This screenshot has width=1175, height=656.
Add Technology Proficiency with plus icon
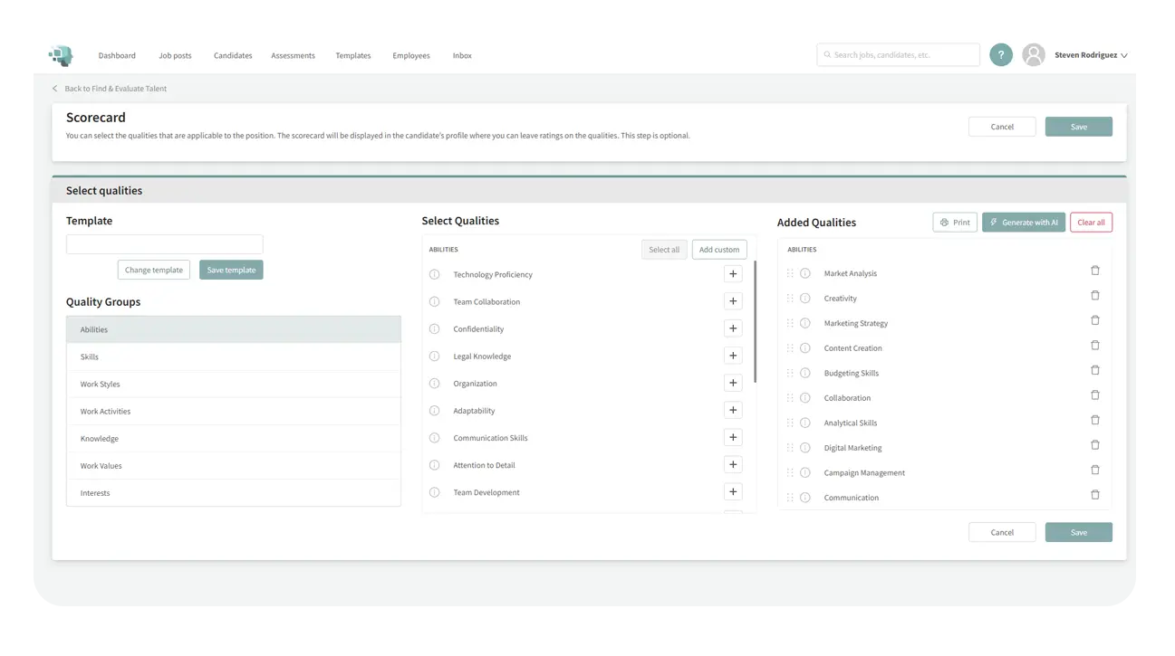coord(733,274)
